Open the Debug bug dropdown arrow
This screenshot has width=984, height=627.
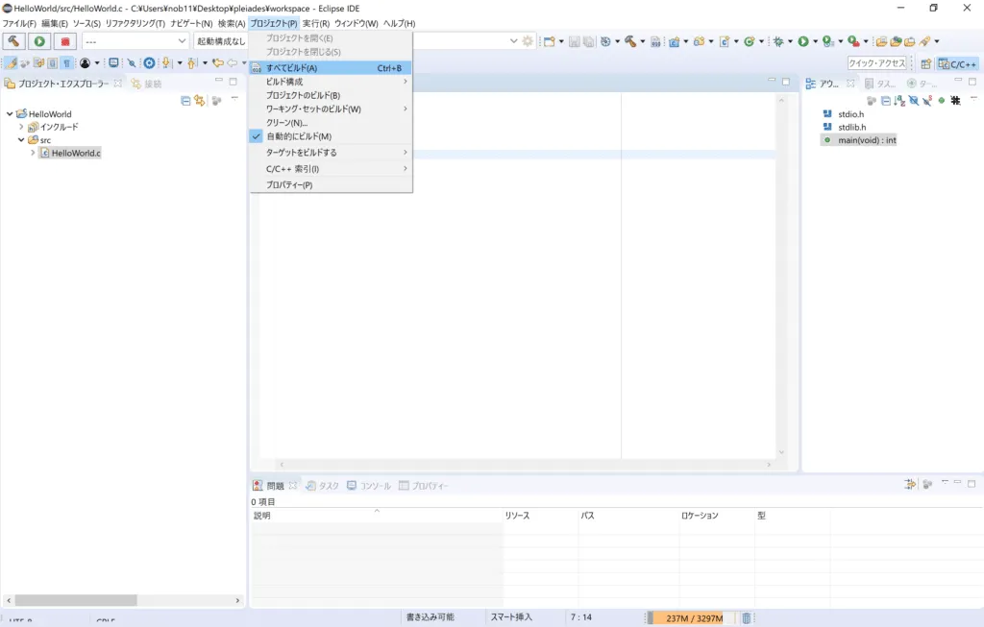(x=790, y=41)
